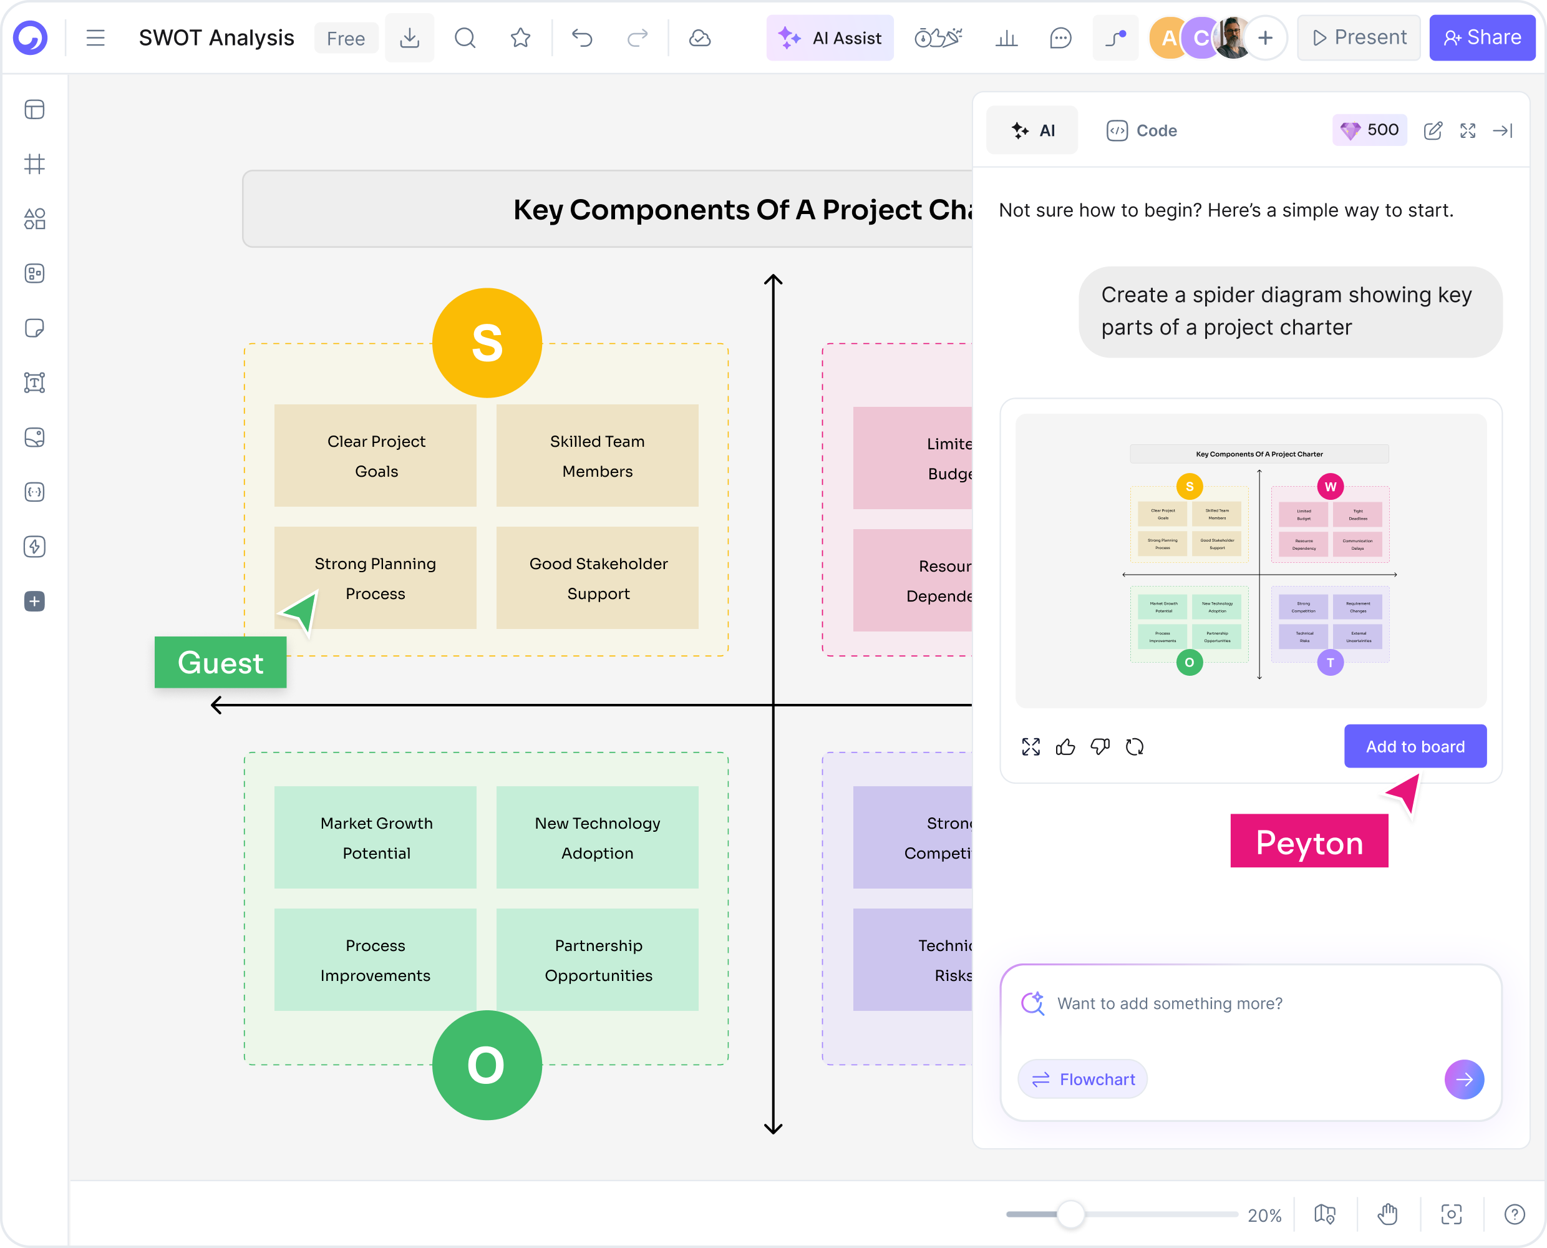Image resolution: width=1547 pixels, height=1248 pixels.
Task: Collapse the AI panel with the arrow icon
Action: [1503, 130]
